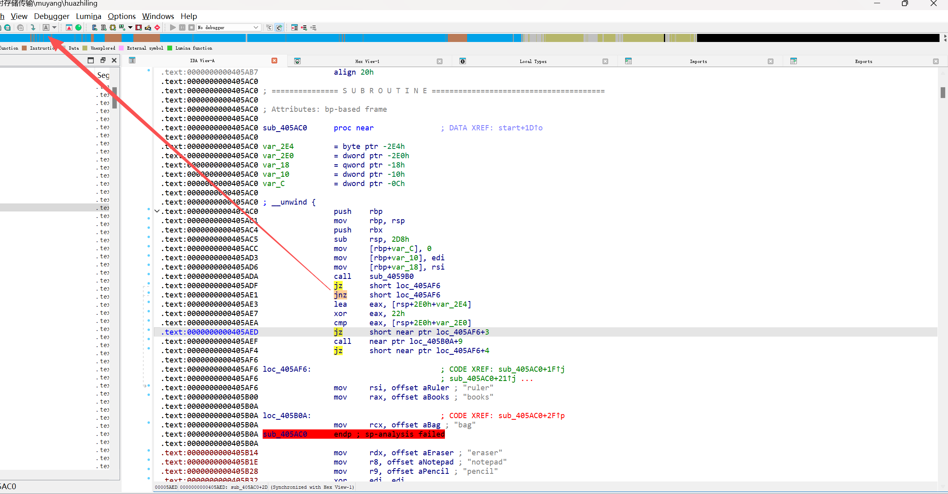Switch to the Hex View-1 tab
This screenshot has height=494, width=948.
tap(367, 61)
